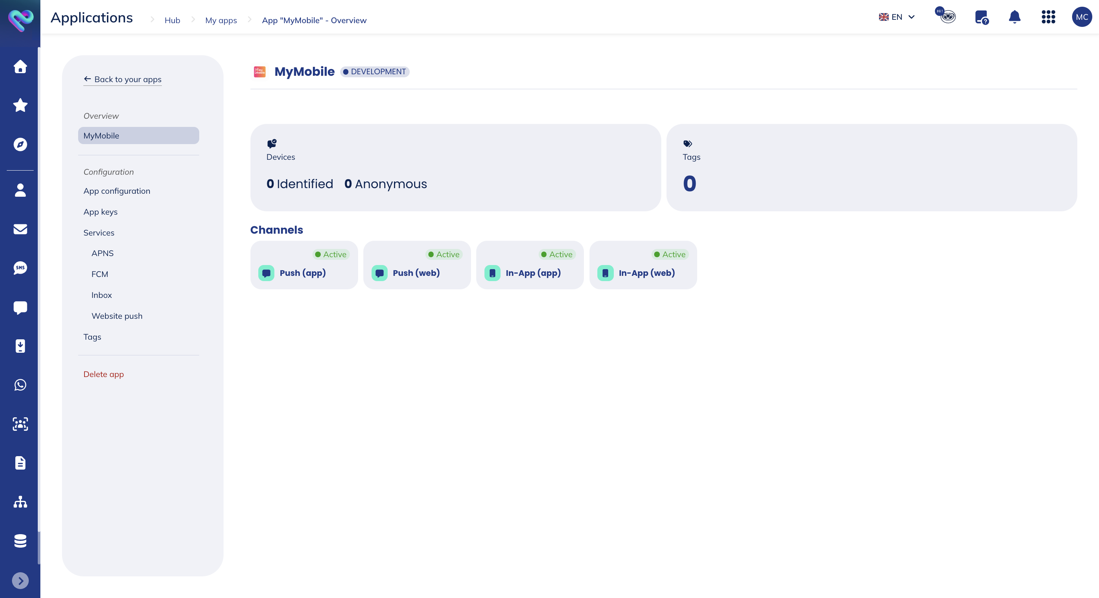Open the WhatsApp sidebar icon
The image size is (1099, 598).
(x=20, y=384)
